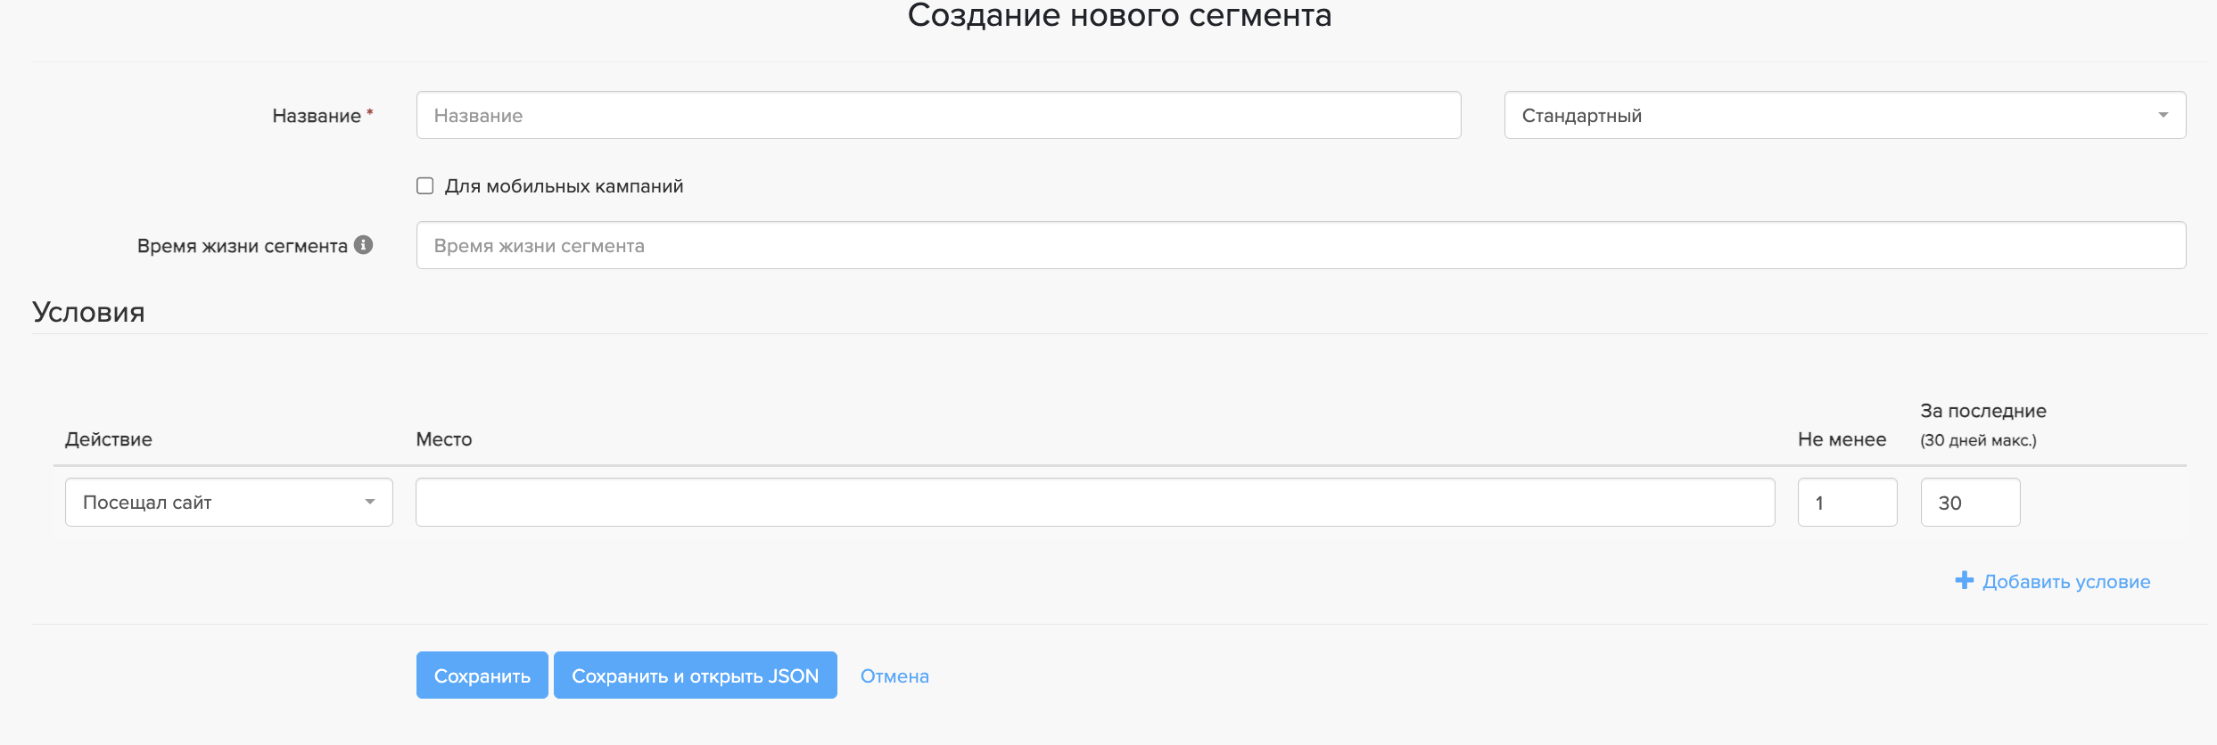Click the Название required field label
Image resolution: width=2217 pixels, height=745 pixels.
click(x=317, y=116)
